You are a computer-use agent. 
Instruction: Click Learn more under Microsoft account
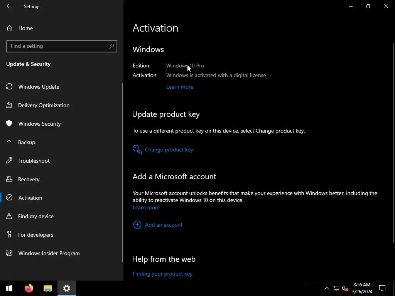point(146,207)
